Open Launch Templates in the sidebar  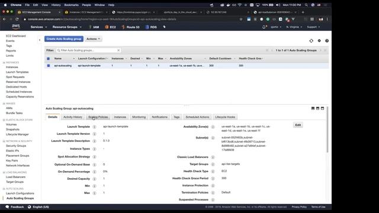click(x=17, y=72)
